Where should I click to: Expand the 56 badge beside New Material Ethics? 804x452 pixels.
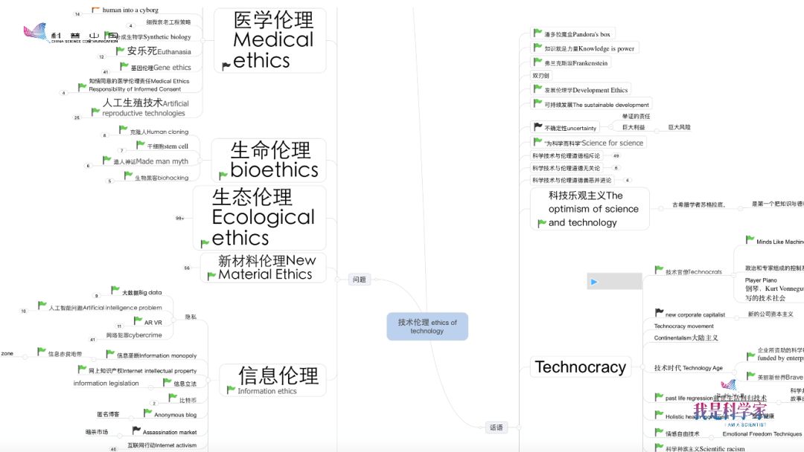tap(187, 268)
